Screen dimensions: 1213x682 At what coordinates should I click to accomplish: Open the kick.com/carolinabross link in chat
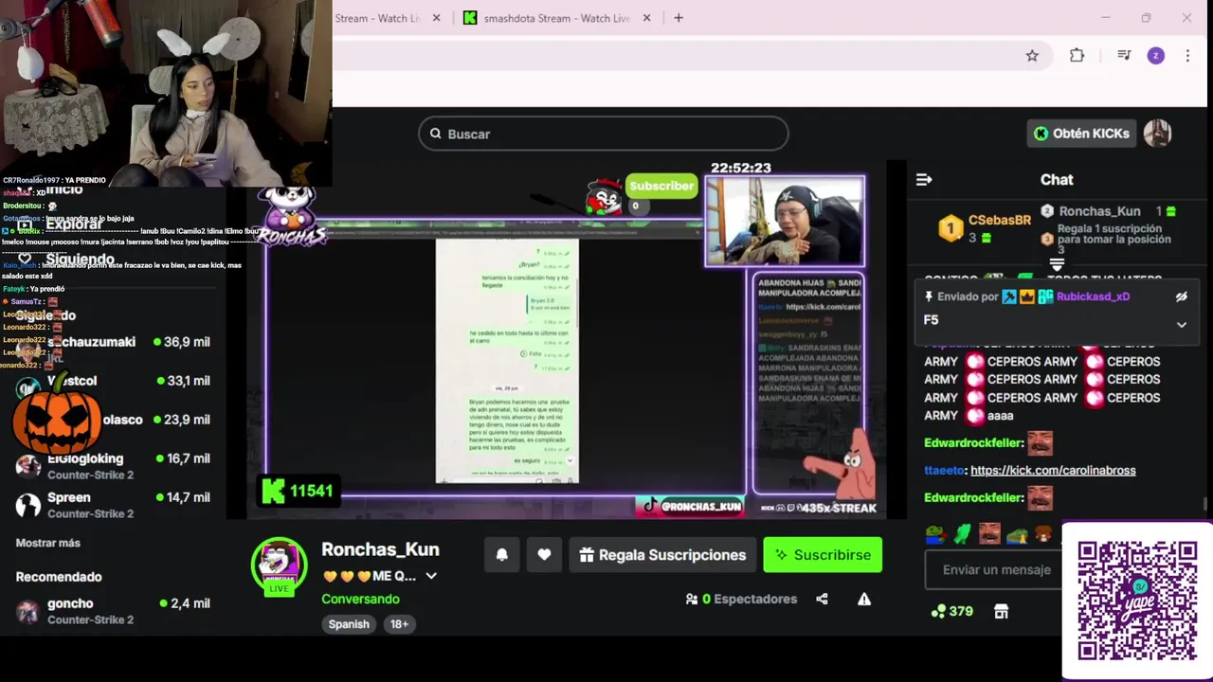point(1053,470)
